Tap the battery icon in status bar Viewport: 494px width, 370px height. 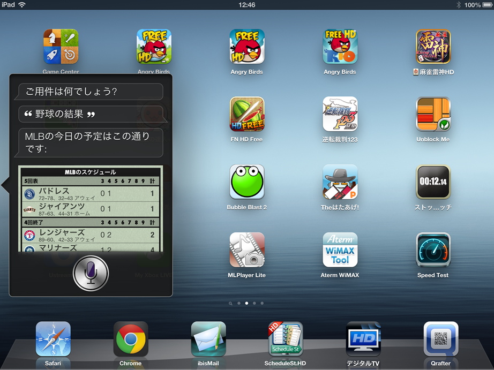tap(488, 5)
